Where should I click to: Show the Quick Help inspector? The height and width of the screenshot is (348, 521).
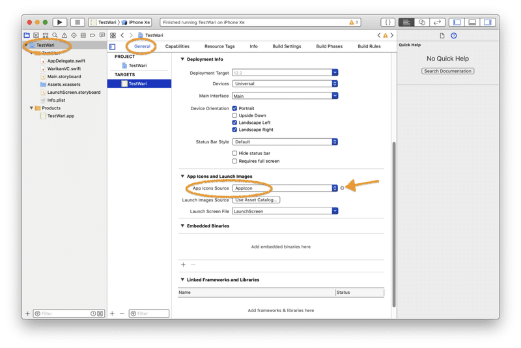(453, 36)
